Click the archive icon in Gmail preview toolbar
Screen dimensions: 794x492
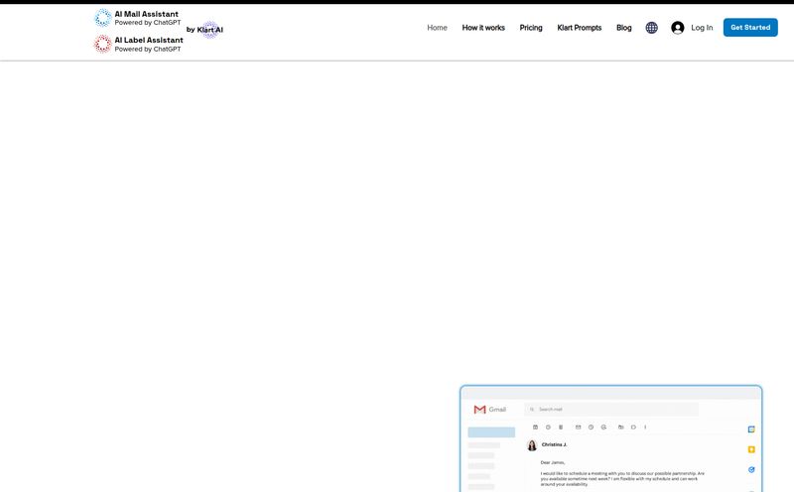point(535,428)
